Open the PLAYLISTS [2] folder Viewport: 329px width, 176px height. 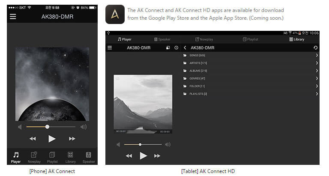coord(251,94)
